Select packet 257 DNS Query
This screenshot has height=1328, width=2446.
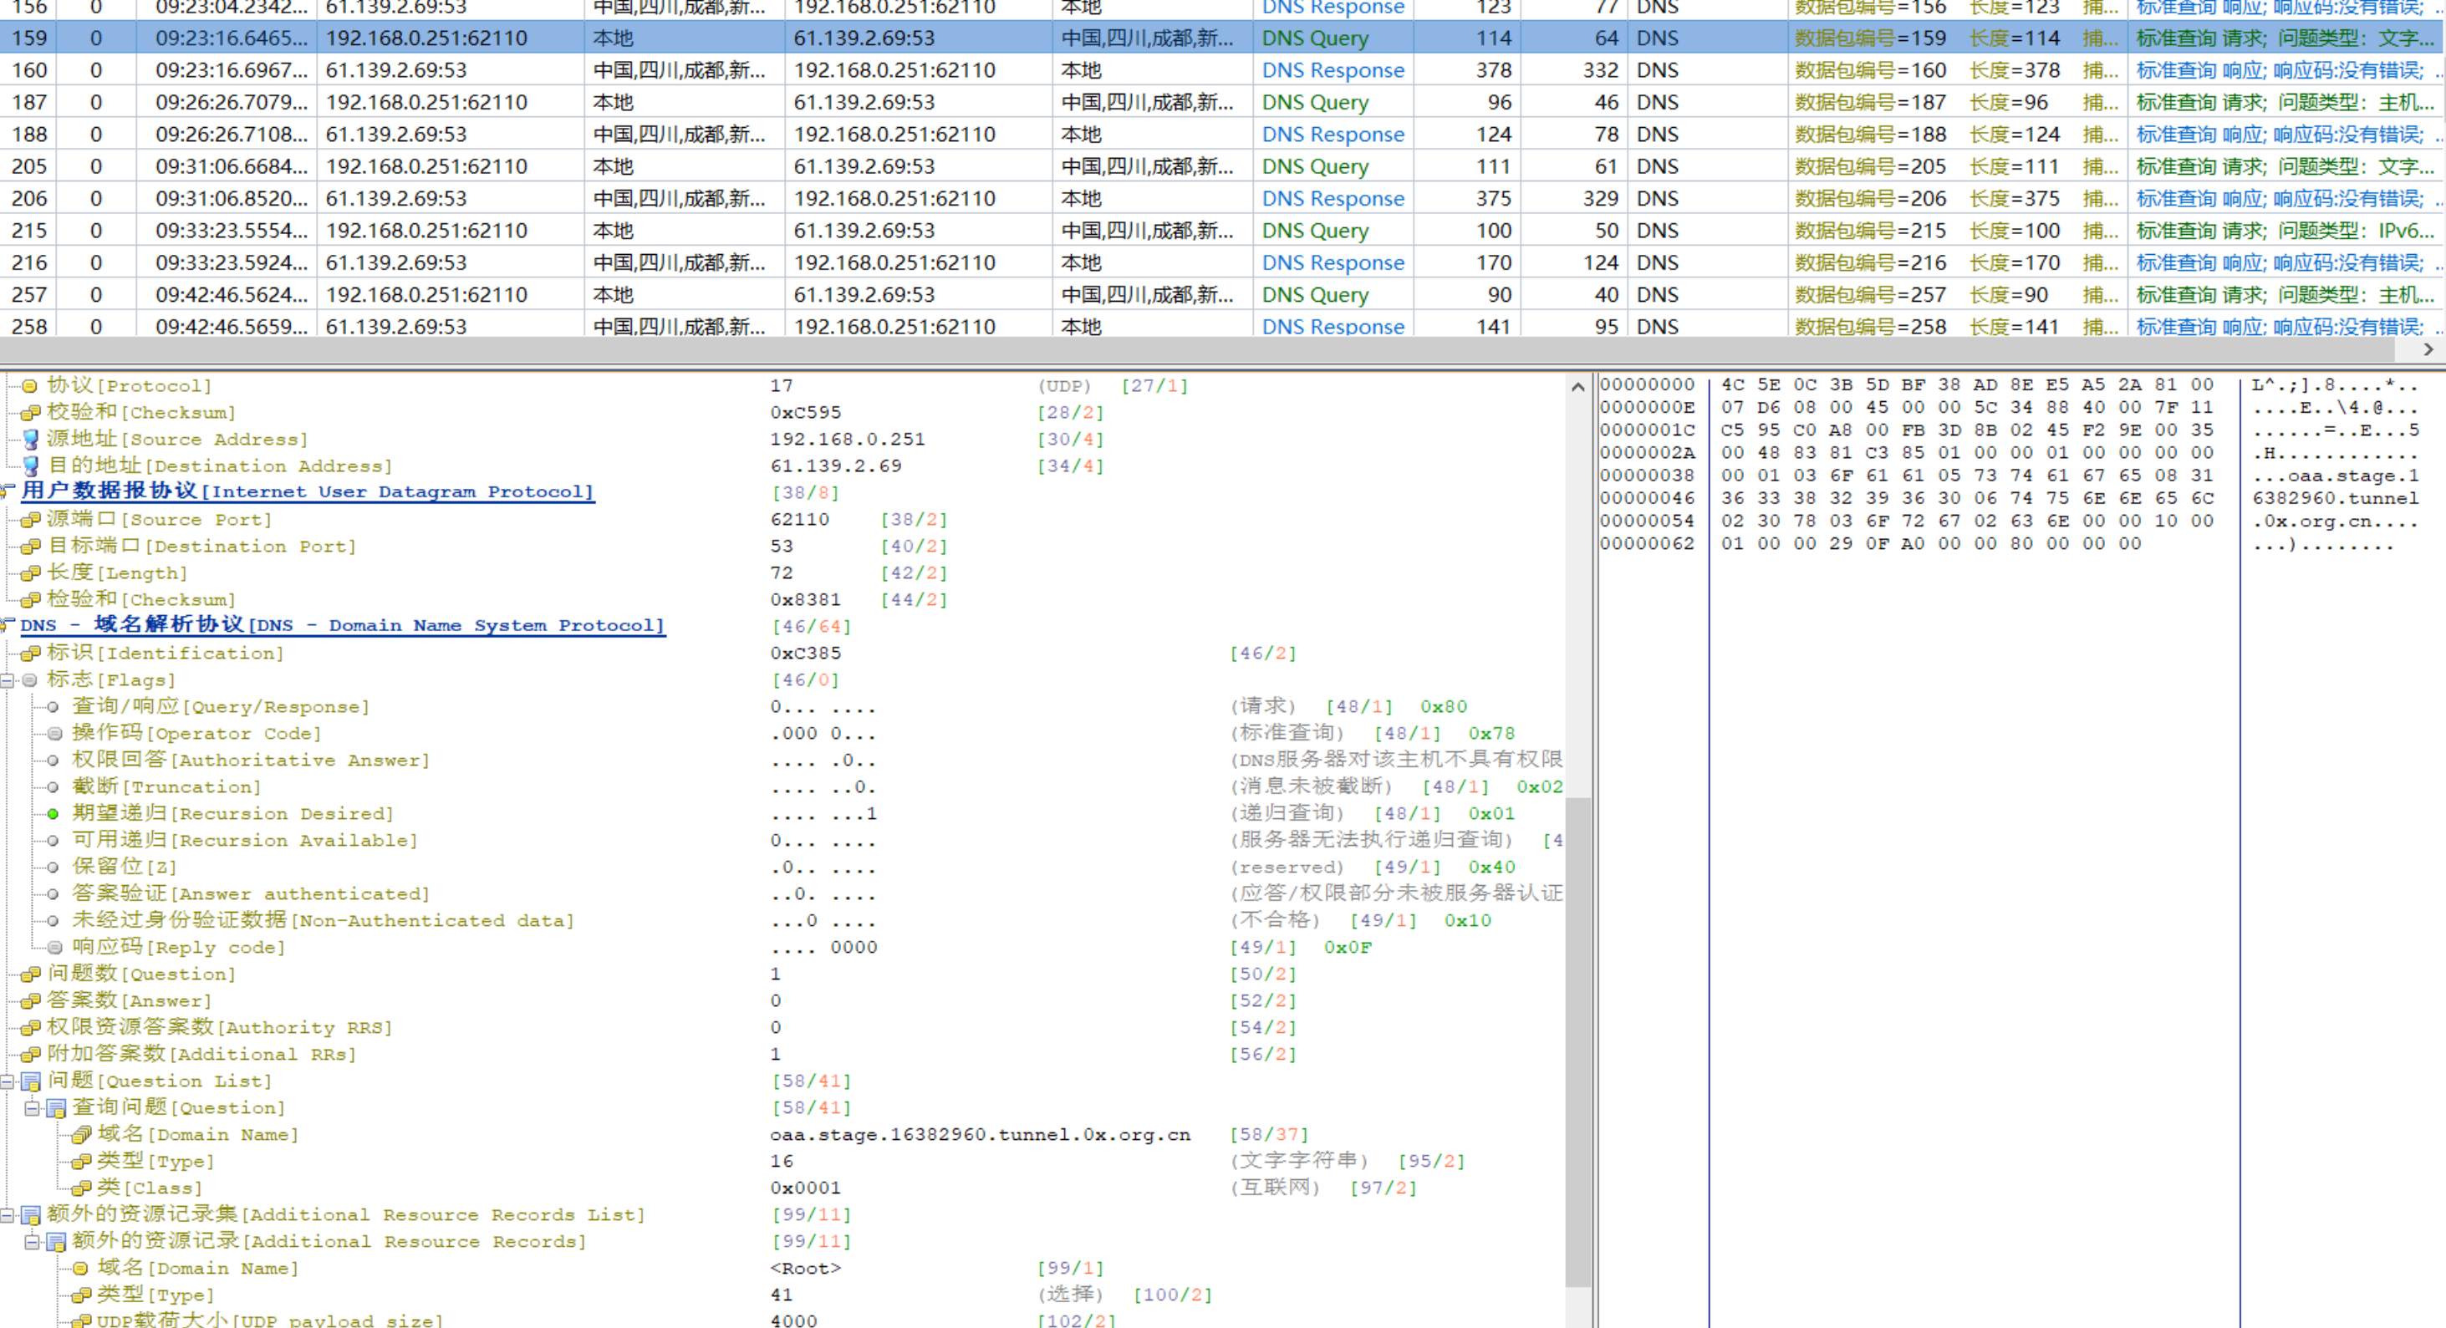pos(1223,295)
